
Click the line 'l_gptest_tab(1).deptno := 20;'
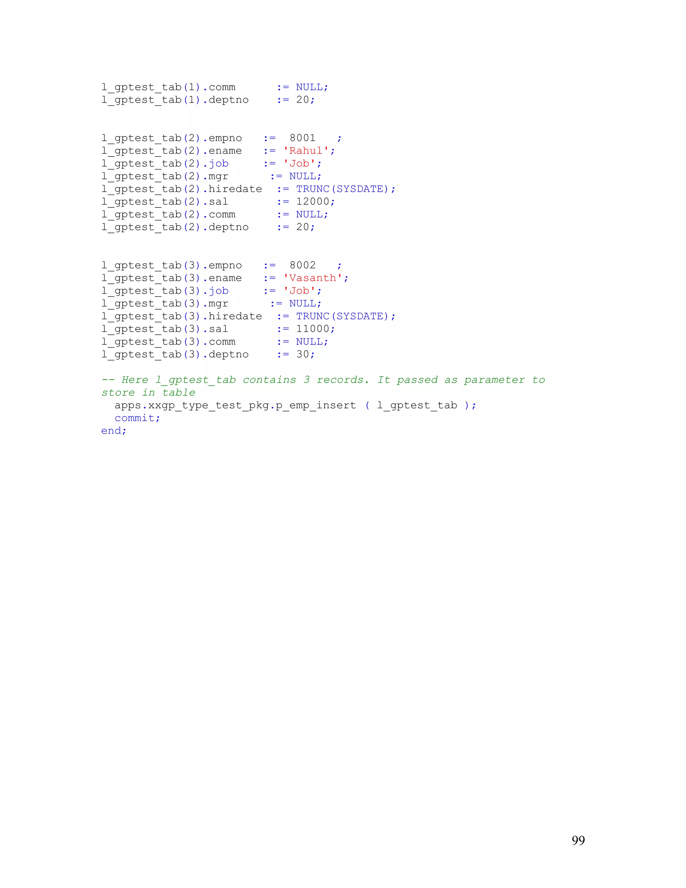point(208,100)
